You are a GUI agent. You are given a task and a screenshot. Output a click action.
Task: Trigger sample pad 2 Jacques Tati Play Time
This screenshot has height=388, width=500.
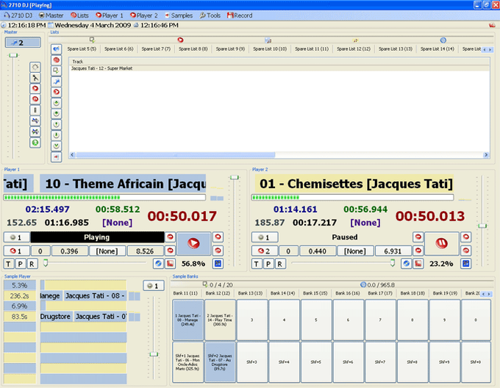[220, 320]
